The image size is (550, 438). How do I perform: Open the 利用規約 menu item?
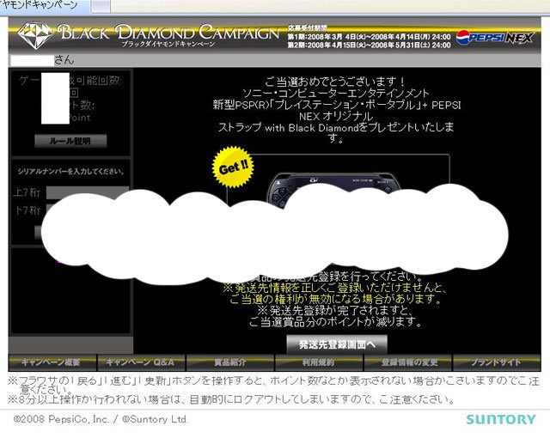(319, 362)
